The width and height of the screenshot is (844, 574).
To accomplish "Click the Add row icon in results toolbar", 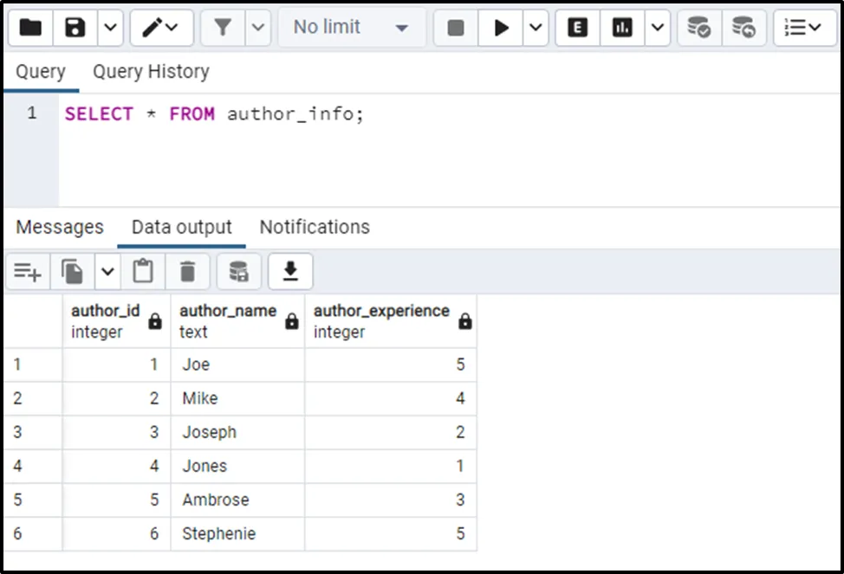I will click(x=28, y=273).
